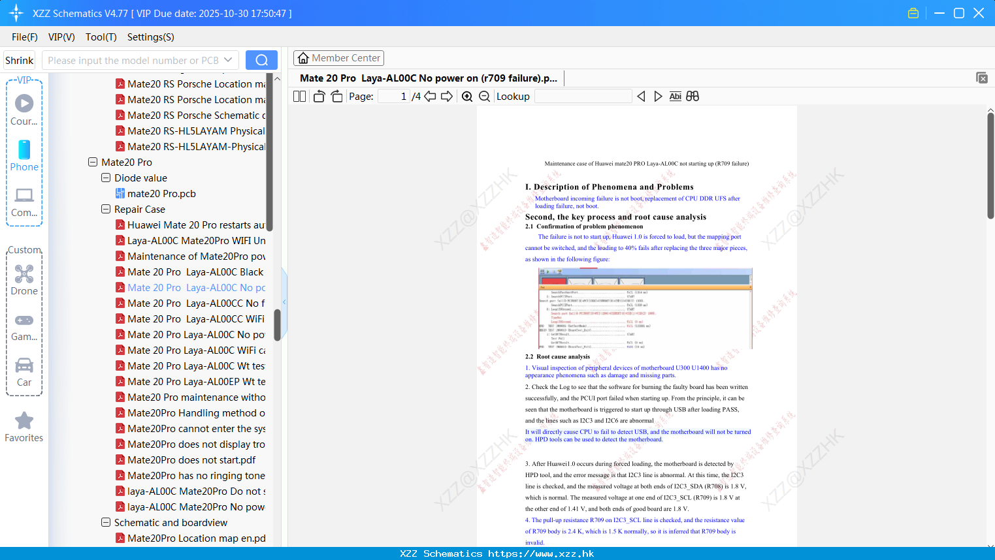Open the VIP(V) menu
Image resolution: width=995 pixels, height=560 pixels.
click(x=61, y=37)
